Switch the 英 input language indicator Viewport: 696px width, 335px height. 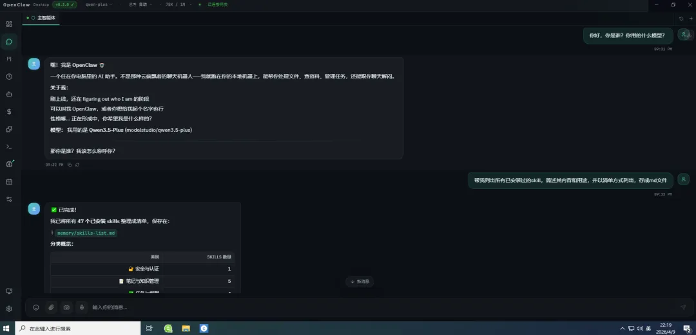pos(648,329)
